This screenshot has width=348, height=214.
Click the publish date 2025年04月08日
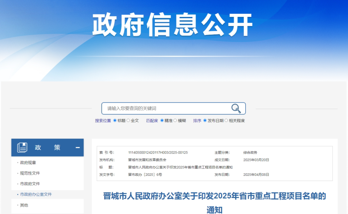(x=256, y=175)
